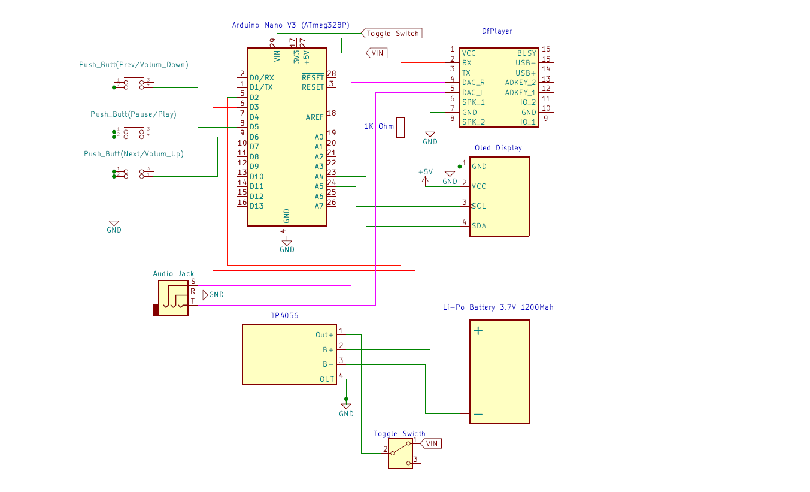This screenshot has width=810, height=492.
Task: Select the SCL pin on the Oled Display
Action: pos(479,206)
